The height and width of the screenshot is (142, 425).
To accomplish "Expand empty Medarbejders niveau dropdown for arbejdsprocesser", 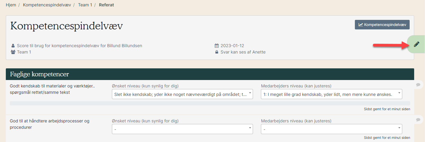I will pos(331,129).
